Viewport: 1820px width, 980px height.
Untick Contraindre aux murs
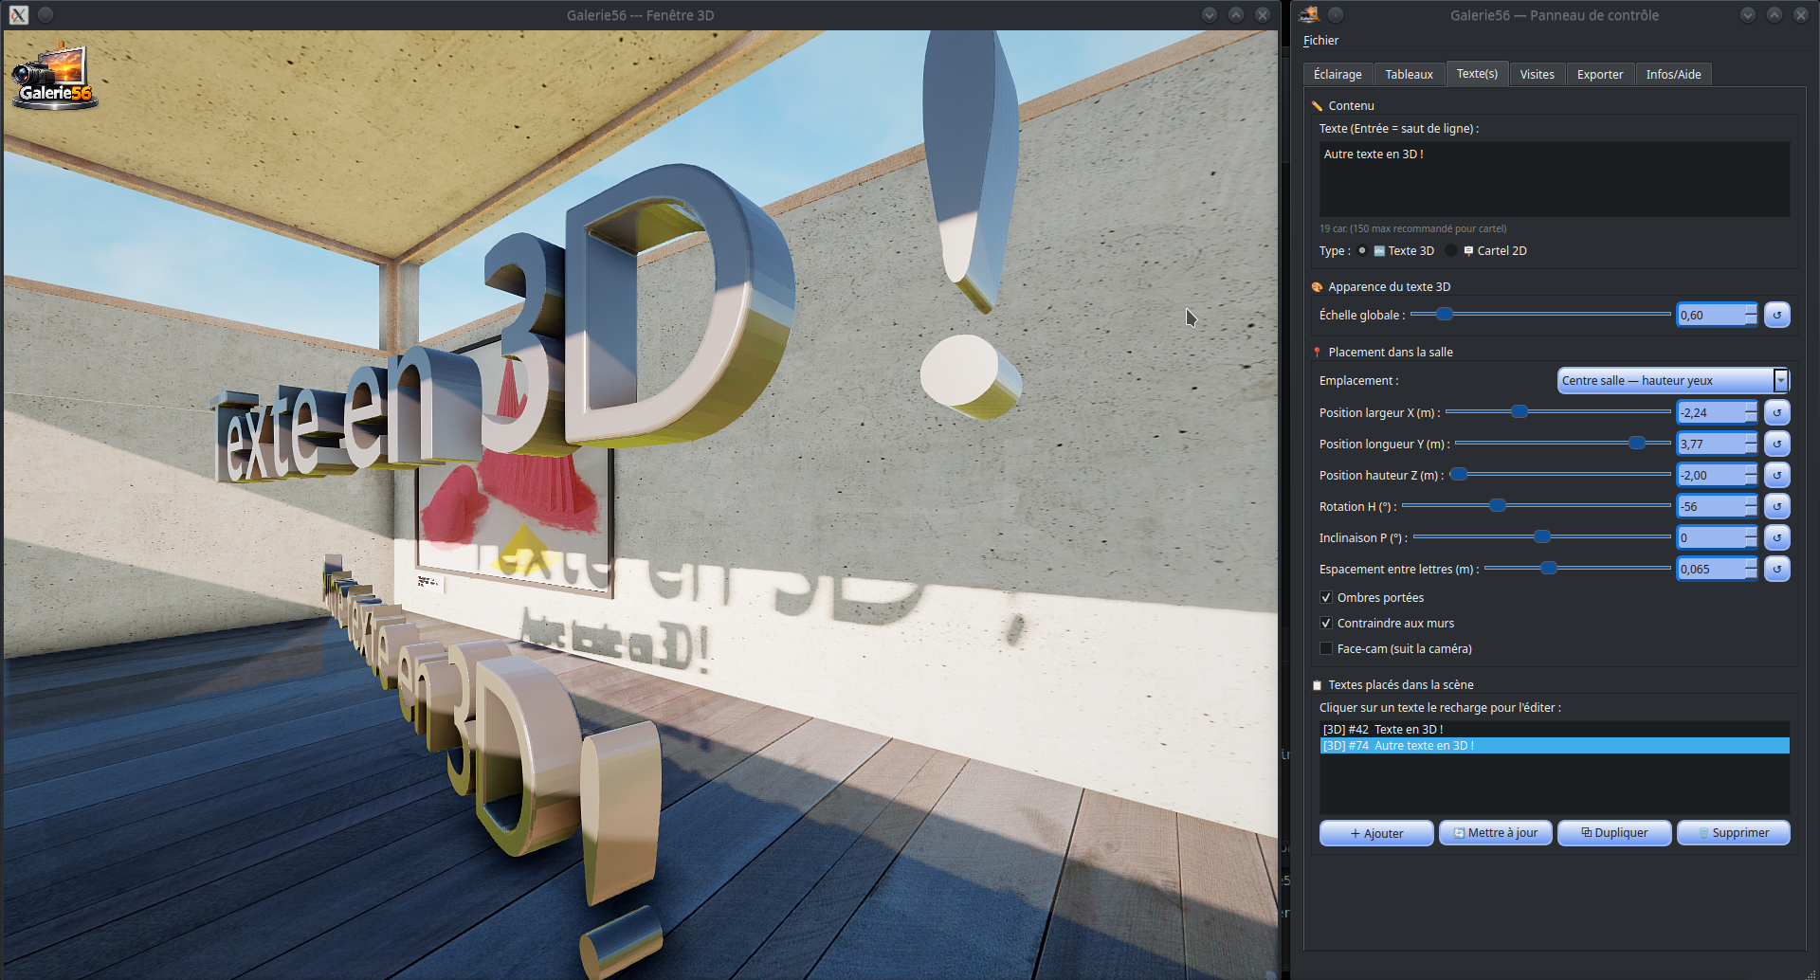[x=1326, y=624]
